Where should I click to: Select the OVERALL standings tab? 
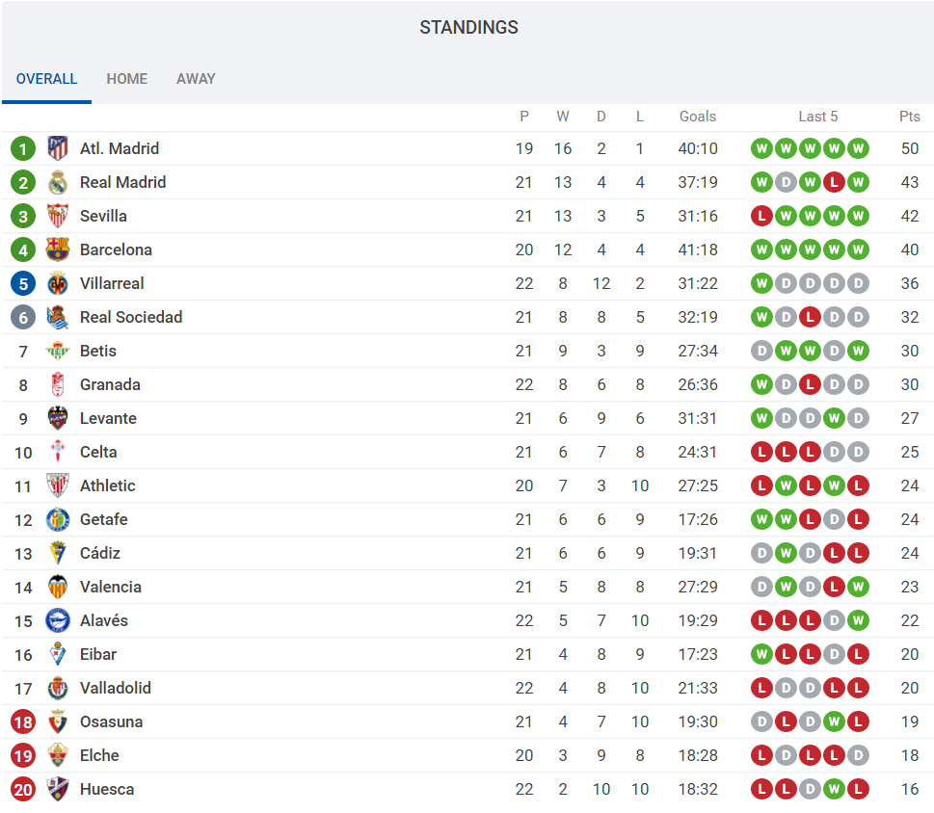pyautogui.click(x=46, y=79)
